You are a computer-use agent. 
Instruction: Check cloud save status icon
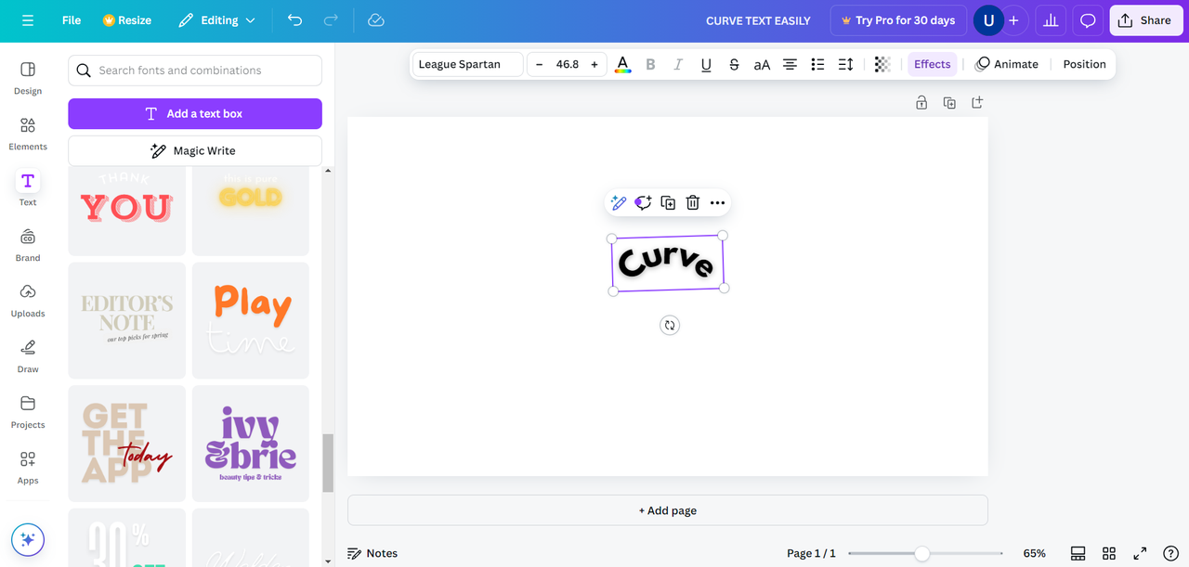pyautogui.click(x=376, y=20)
